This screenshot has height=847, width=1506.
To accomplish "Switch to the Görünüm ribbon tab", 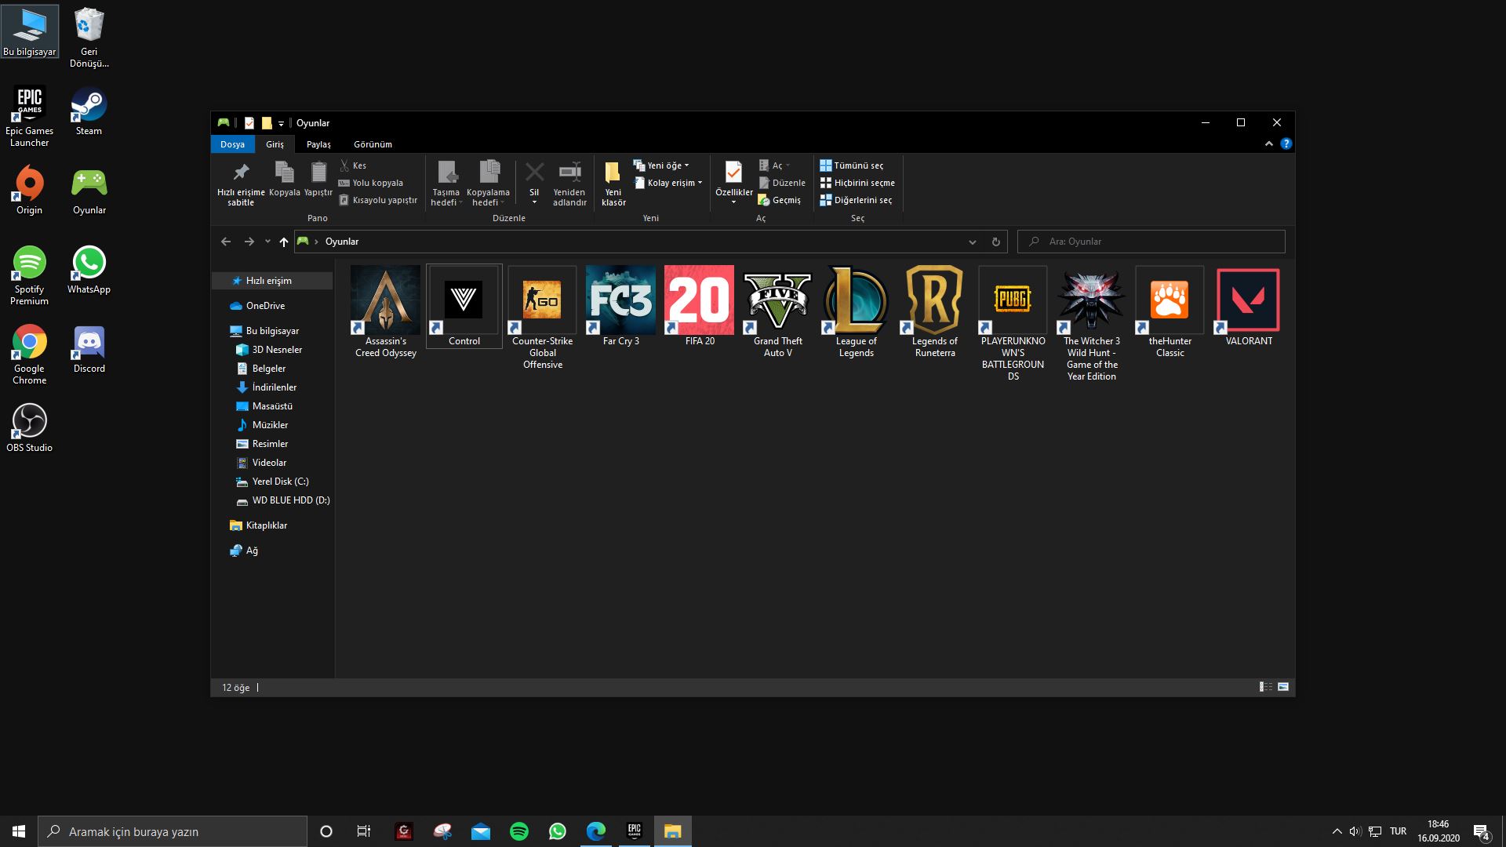I will pyautogui.click(x=373, y=144).
